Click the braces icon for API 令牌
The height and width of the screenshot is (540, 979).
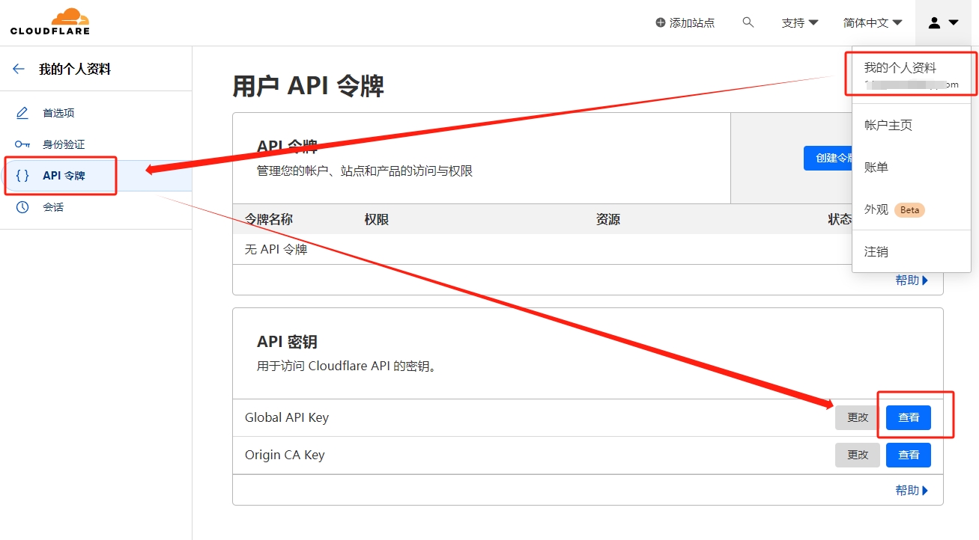tap(22, 176)
